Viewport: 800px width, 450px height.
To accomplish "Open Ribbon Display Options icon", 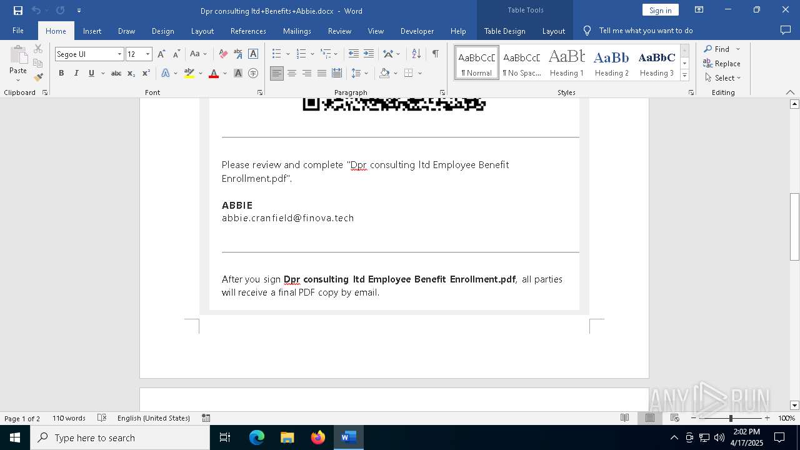I will click(x=699, y=10).
